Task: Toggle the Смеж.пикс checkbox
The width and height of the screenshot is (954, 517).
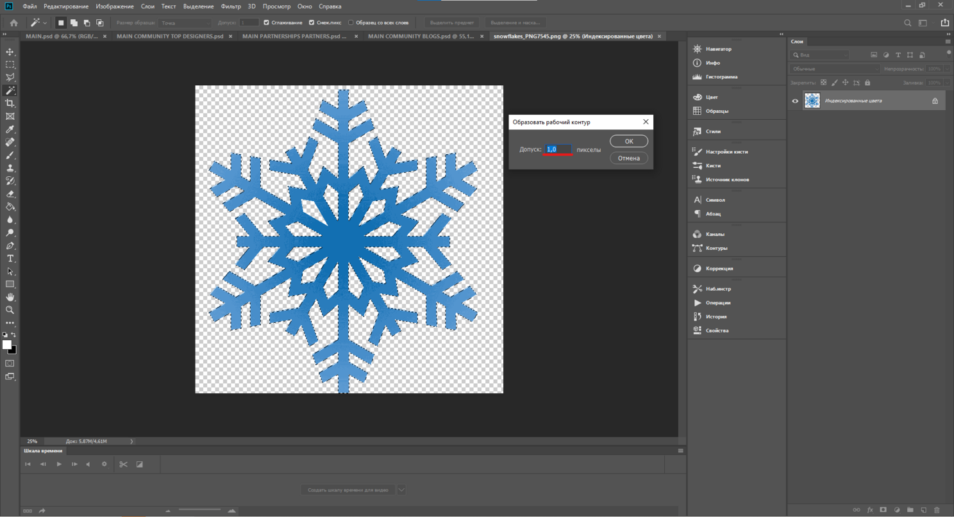Action: click(x=312, y=22)
